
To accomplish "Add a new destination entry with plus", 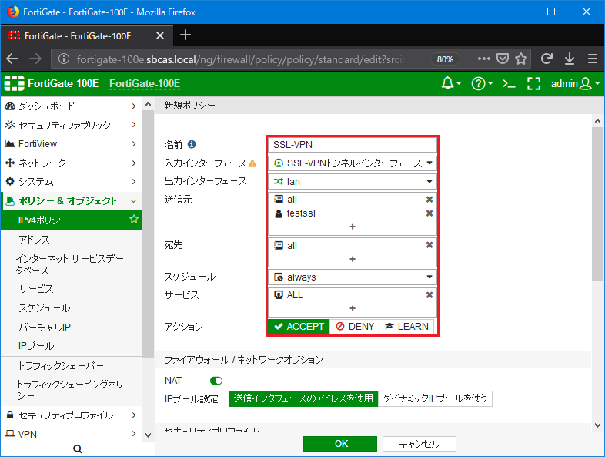I will (353, 259).
